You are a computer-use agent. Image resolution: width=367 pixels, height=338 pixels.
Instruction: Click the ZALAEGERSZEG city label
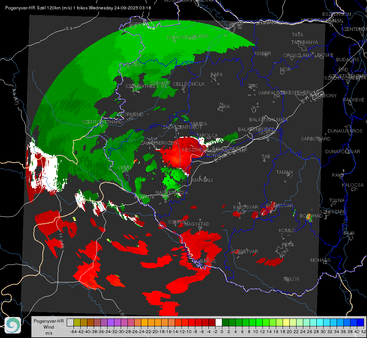coord(159,143)
